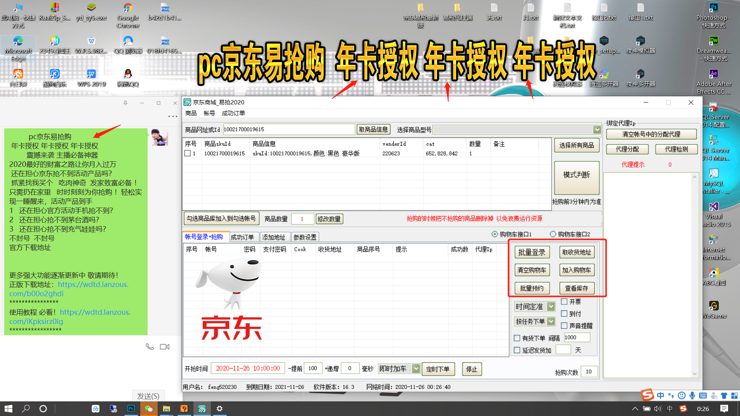Open 商品 menu
This screenshot has width=740, height=416.
[x=191, y=113]
